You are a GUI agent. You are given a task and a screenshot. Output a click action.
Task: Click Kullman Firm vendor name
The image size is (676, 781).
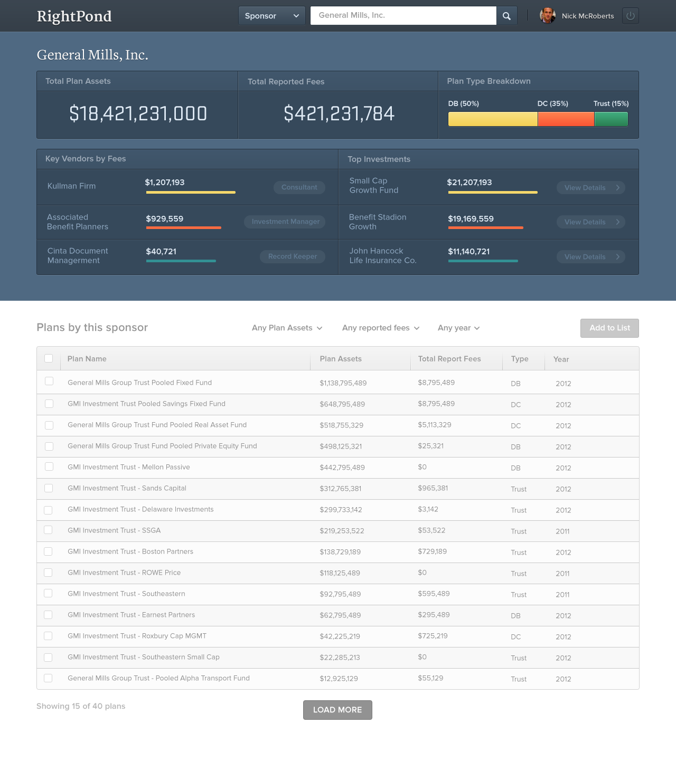(x=72, y=186)
